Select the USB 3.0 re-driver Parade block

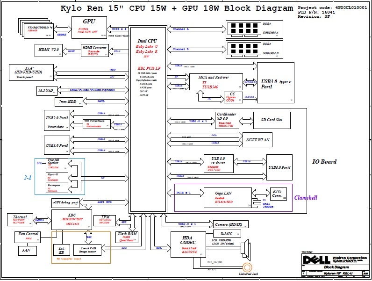[219, 164]
